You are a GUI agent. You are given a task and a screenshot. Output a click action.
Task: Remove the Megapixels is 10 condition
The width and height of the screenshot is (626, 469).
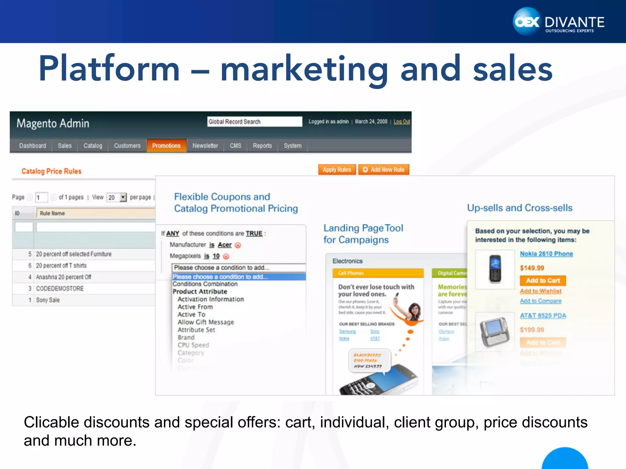(x=226, y=256)
